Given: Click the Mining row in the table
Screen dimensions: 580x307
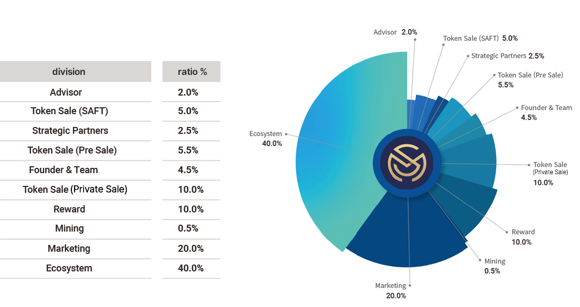Looking at the screenshot, I should click(x=110, y=229).
